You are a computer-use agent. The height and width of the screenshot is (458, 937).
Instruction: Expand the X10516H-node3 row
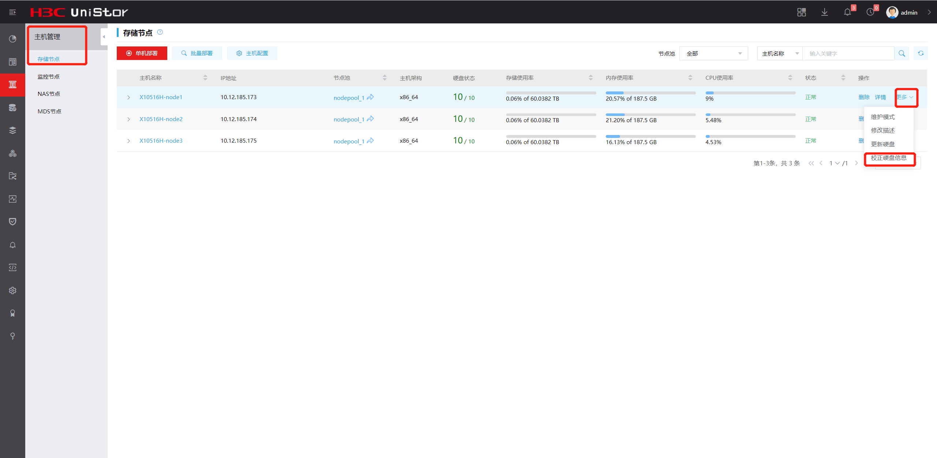coord(128,141)
